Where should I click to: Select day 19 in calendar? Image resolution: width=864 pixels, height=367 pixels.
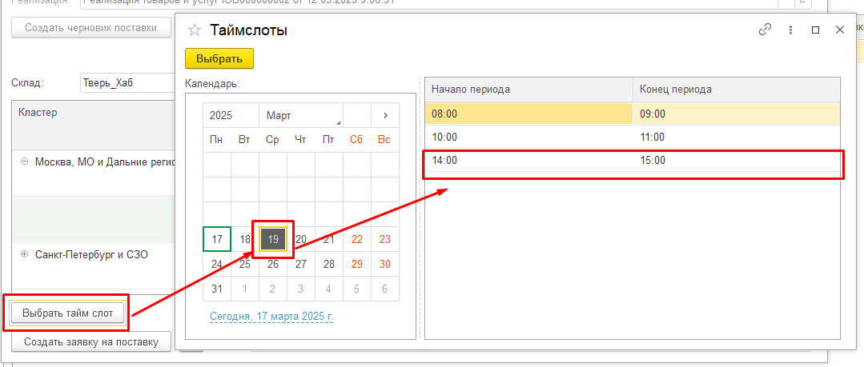(273, 239)
